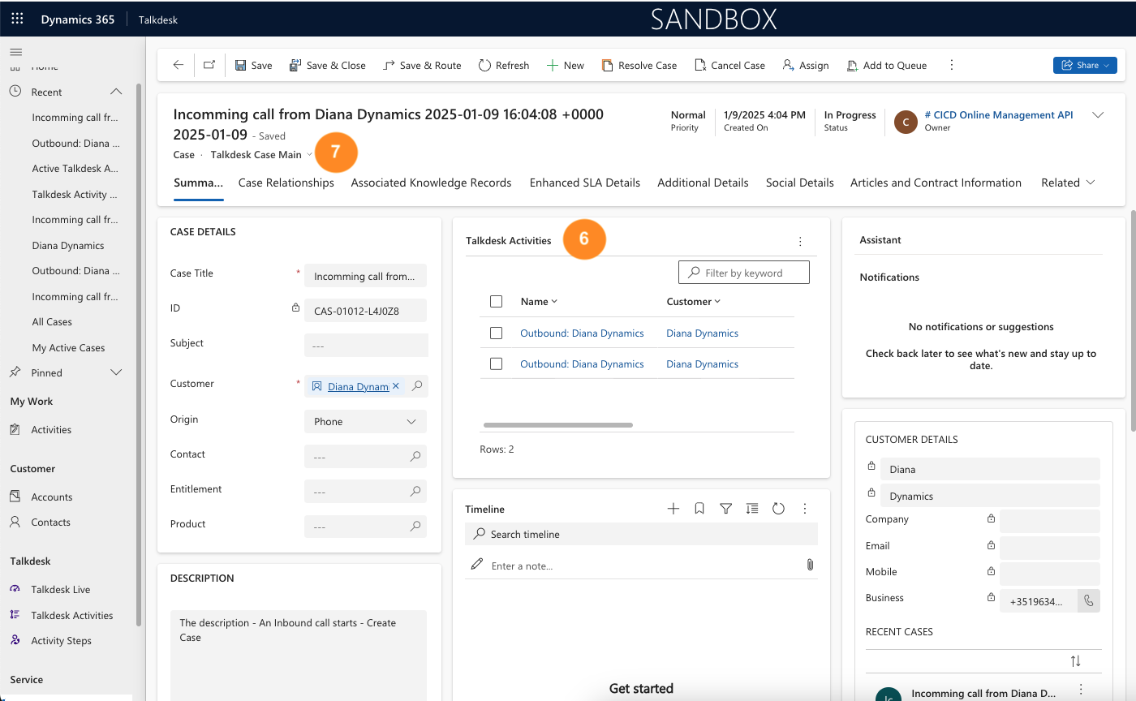Open the Associated Knowledge Records tab
This screenshot has height=701, width=1136.
coord(431,183)
